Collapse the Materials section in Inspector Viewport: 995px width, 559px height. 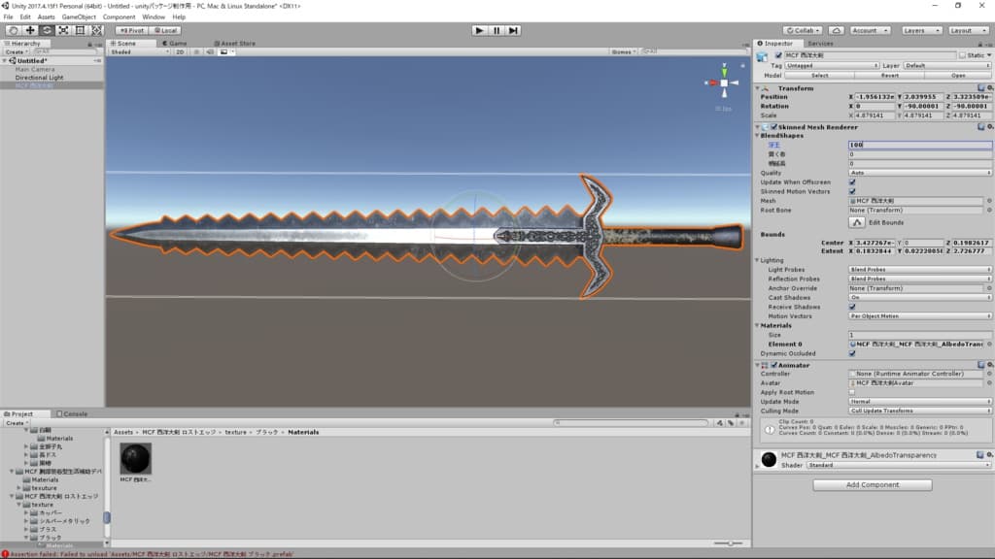pyautogui.click(x=758, y=325)
